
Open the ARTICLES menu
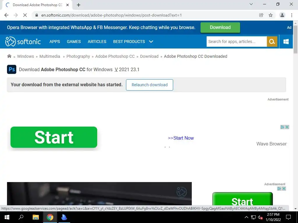(97, 42)
